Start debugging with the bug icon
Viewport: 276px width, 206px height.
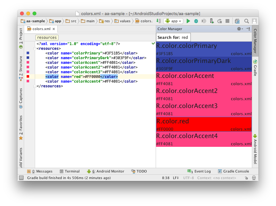[x=196, y=21]
